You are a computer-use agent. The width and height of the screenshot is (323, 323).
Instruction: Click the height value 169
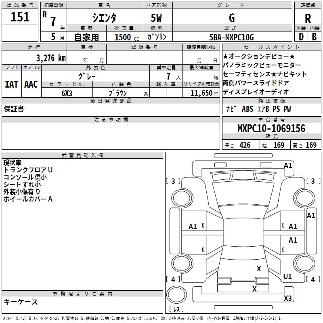click(x=311, y=145)
